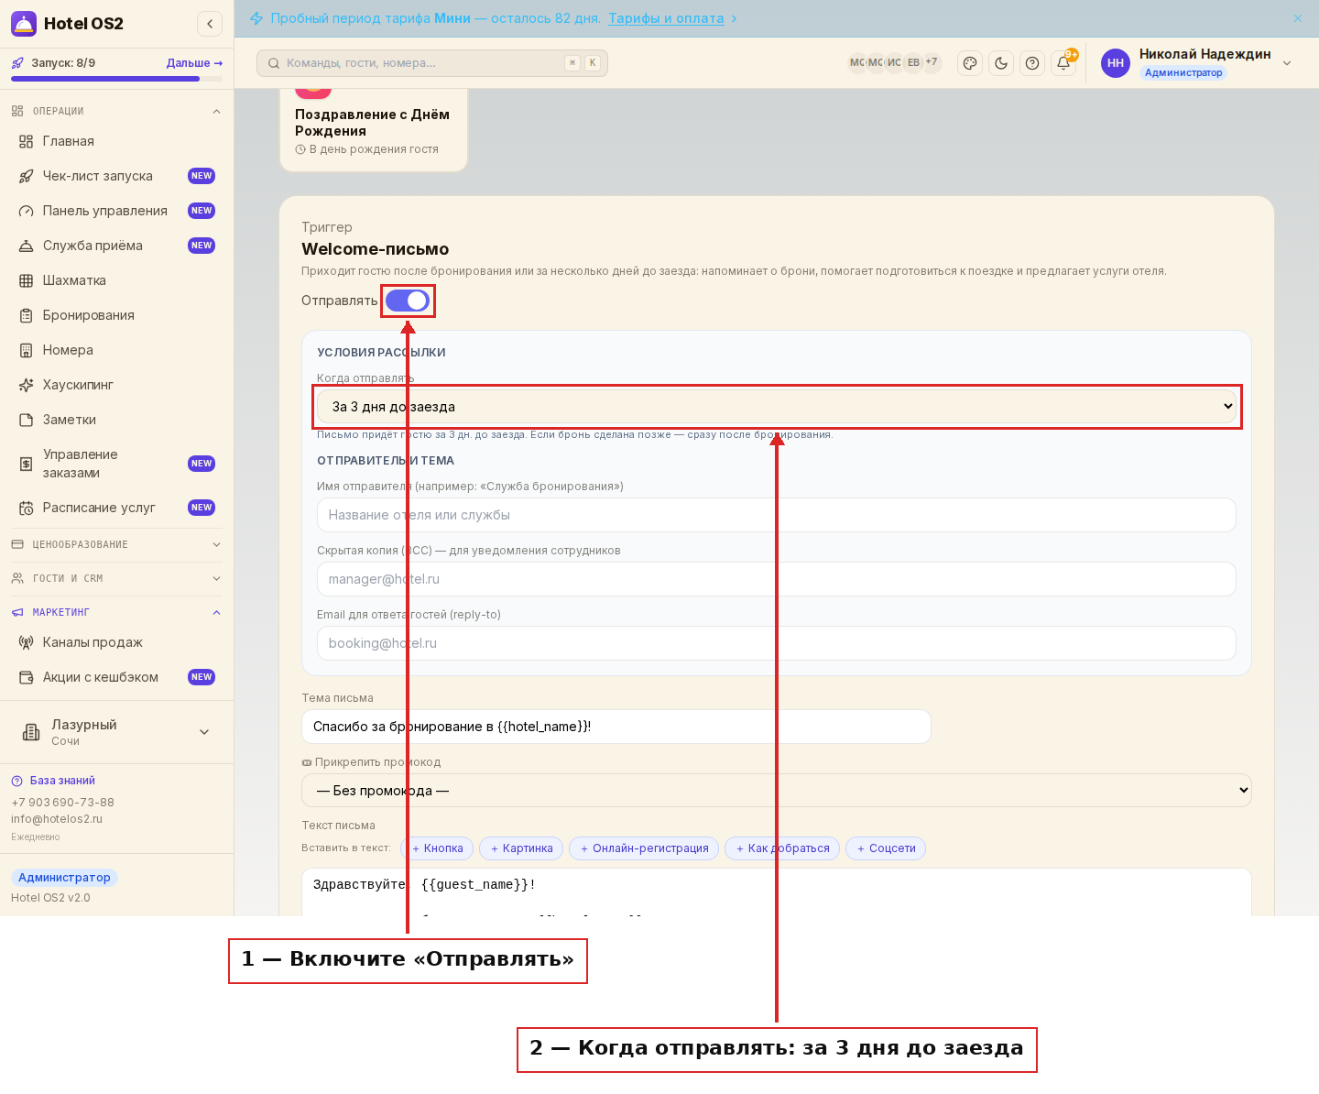Open Управление заказами

coord(117,464)
